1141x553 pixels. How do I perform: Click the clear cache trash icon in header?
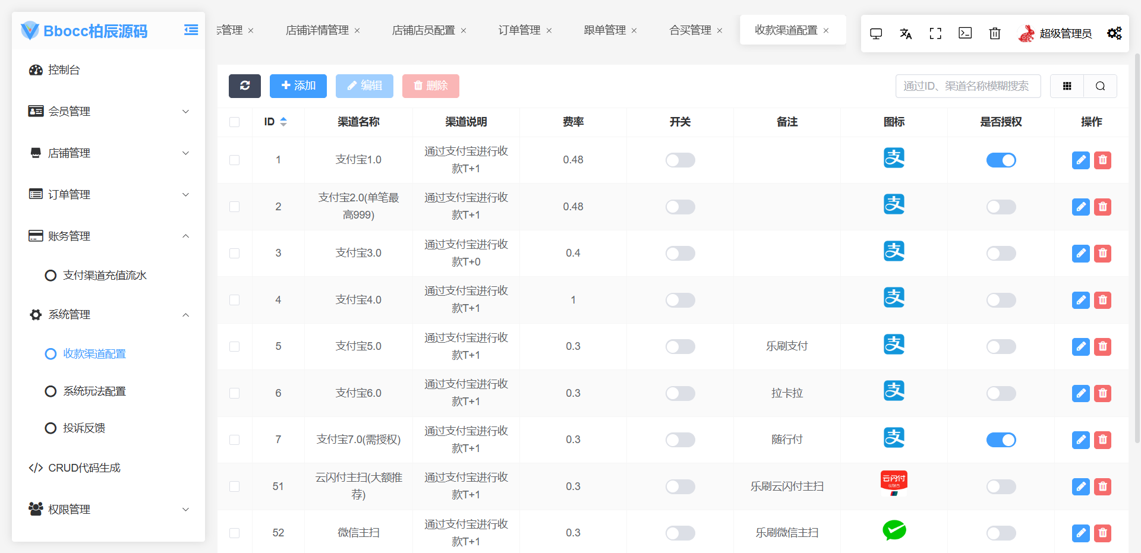pyautogui.click(x=995, y=33)
